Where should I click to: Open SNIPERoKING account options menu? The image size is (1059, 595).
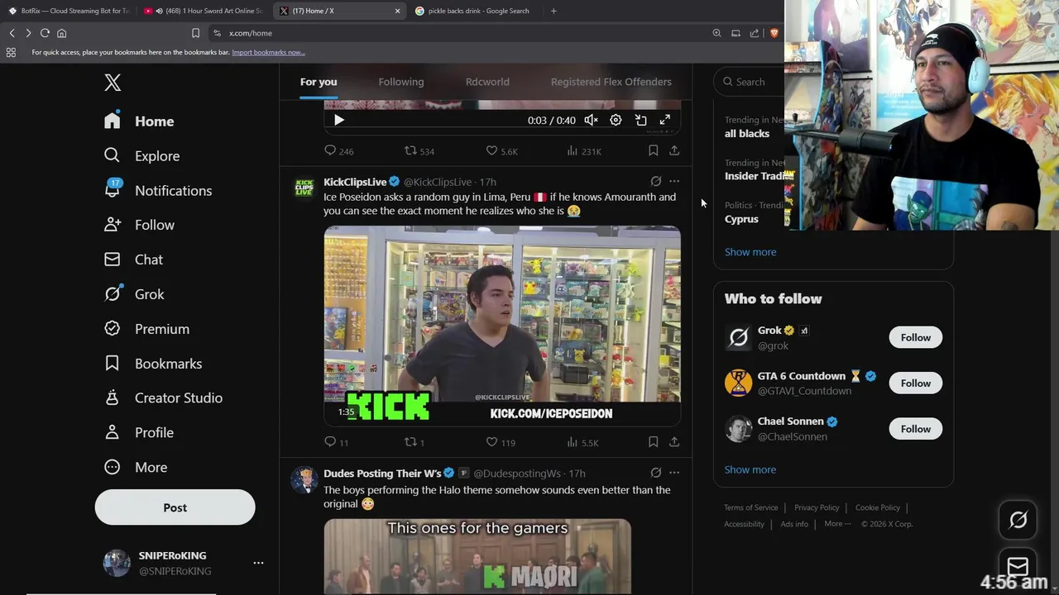(258, 563)
